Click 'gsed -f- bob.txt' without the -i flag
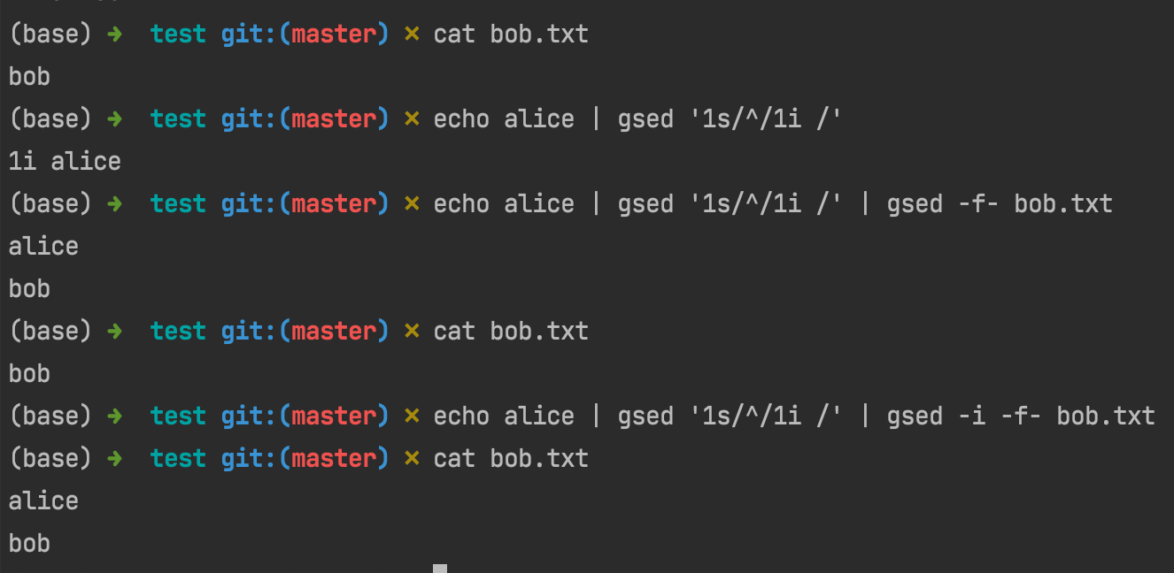1174x573 pixels. click(1000, 204)
